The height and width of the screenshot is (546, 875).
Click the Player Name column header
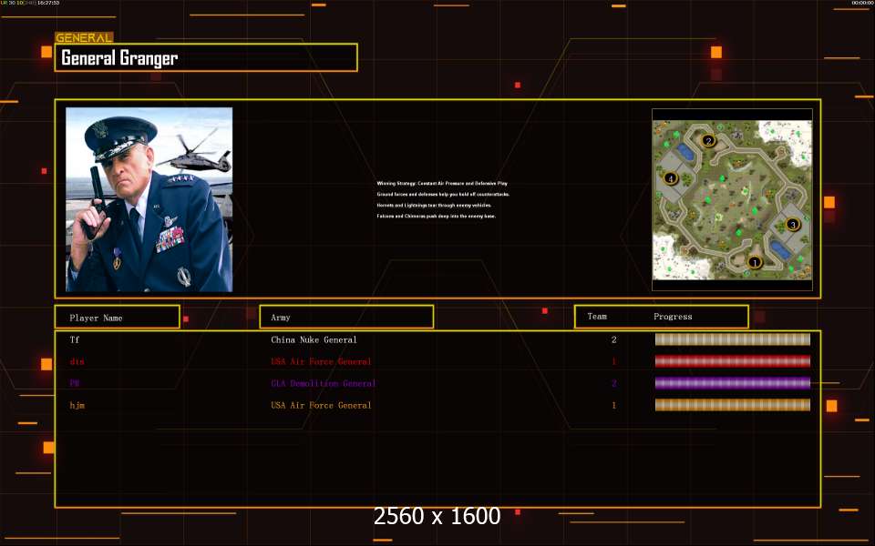[x=117, y=318]
